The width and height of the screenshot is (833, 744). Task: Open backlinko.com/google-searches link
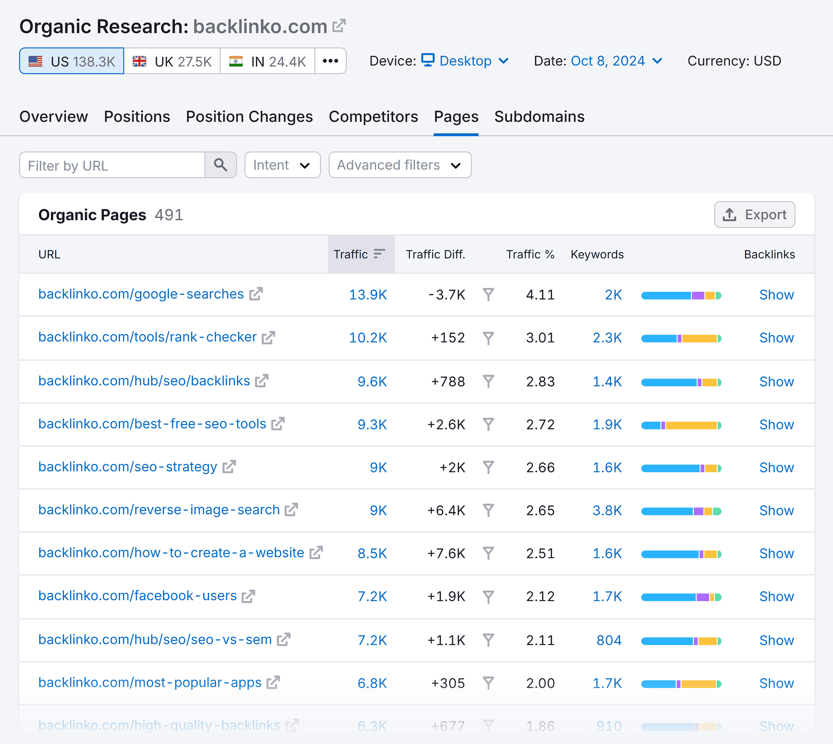141,294
